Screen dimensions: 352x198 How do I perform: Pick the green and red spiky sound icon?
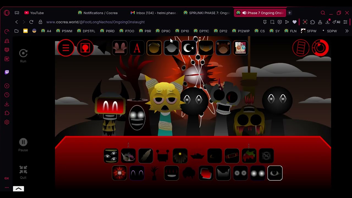pos(249,156)
